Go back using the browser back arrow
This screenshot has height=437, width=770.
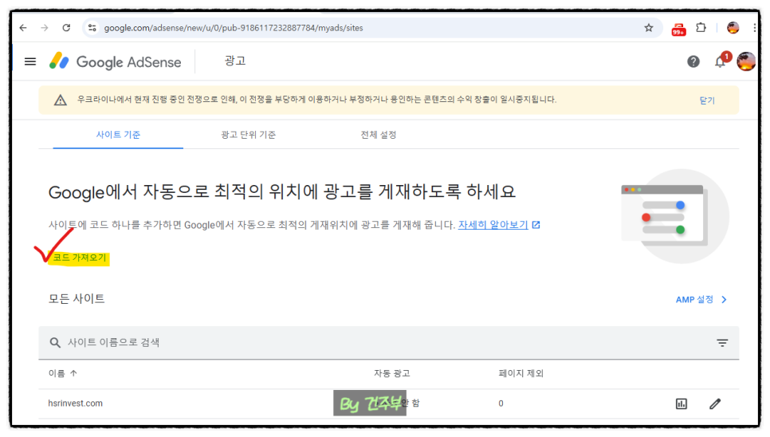click(x=23, y=28)
